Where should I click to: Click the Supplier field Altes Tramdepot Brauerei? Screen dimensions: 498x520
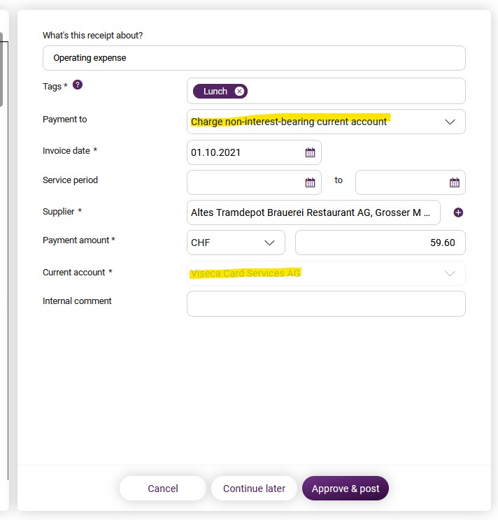pyautogui.click(x=313, y=212)
